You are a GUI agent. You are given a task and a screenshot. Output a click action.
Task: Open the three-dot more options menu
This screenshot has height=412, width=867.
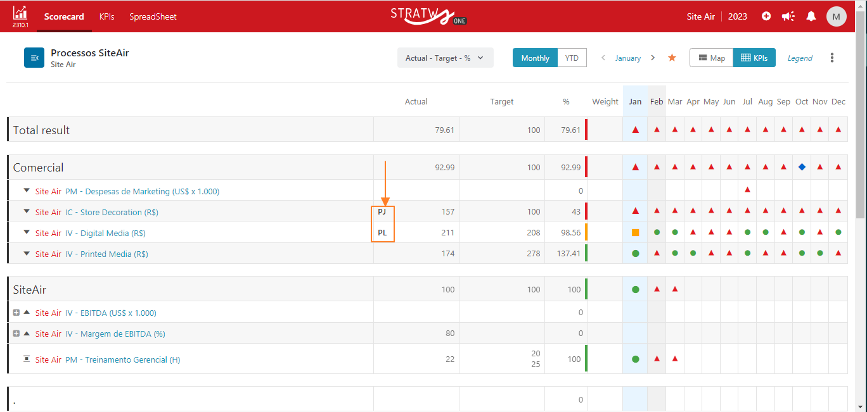(832, 58)
